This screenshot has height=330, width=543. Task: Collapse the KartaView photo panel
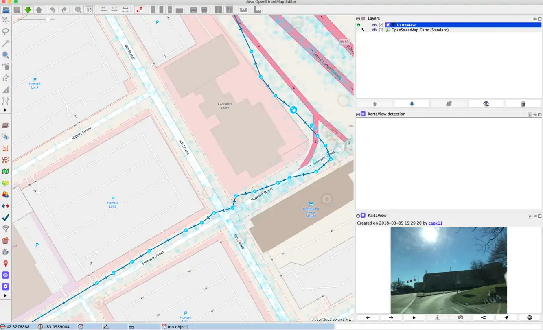358,216
